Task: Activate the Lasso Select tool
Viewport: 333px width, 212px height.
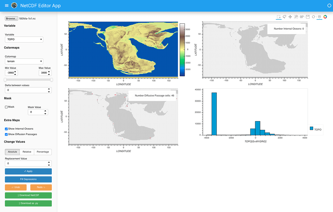Action: coord(284,17)
